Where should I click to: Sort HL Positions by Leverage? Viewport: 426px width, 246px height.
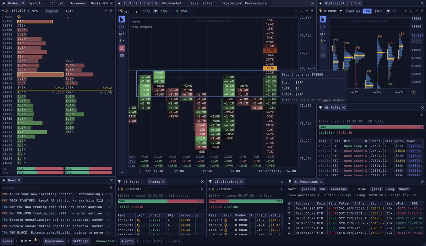click(339, 189)
